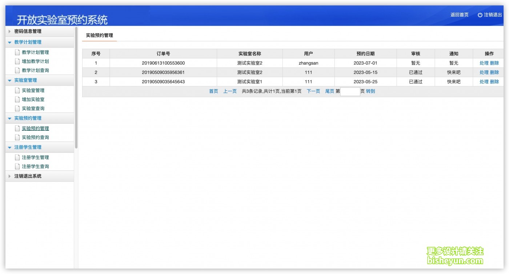Image resolution: width=509 pixels, height=274 pixels.
Task: Collapse the 注册学生管理 sidebar group
Action: pyautogui.click(x=28, y=147)
